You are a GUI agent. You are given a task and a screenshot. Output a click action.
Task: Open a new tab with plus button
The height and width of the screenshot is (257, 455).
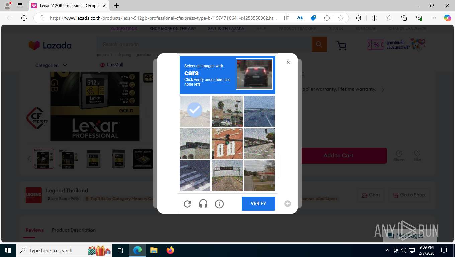coord(116,6)
